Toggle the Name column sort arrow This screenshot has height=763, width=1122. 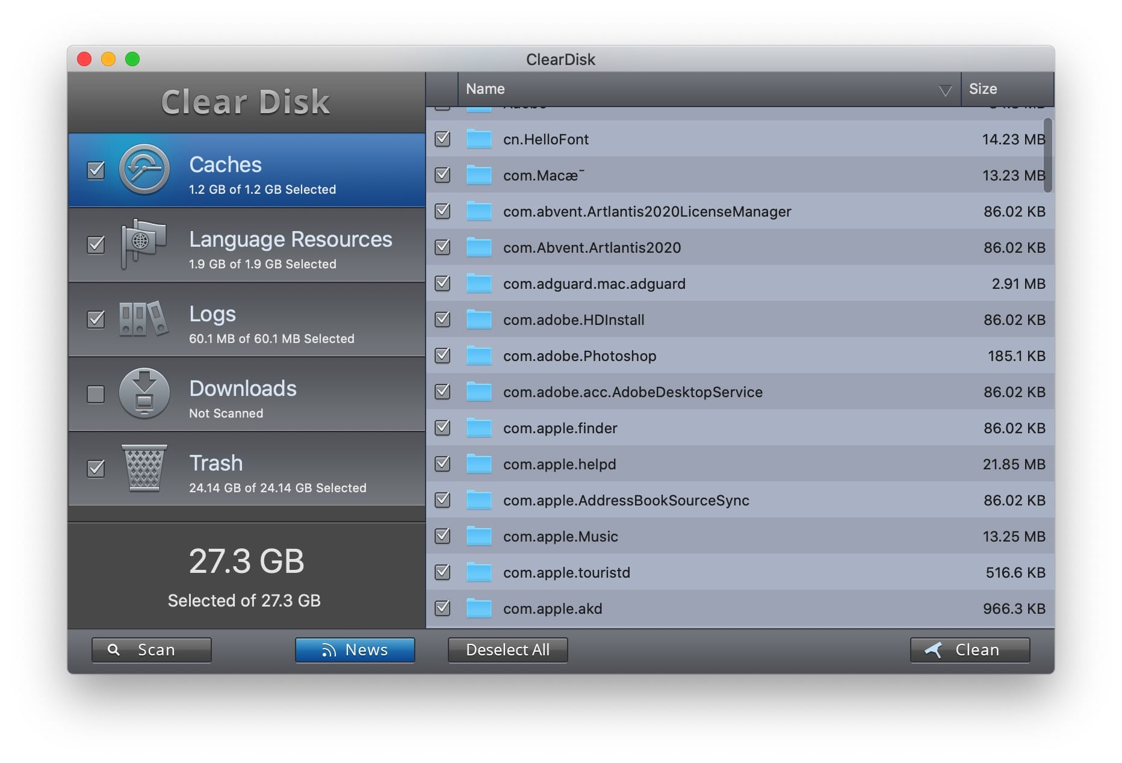pos(945,91)
